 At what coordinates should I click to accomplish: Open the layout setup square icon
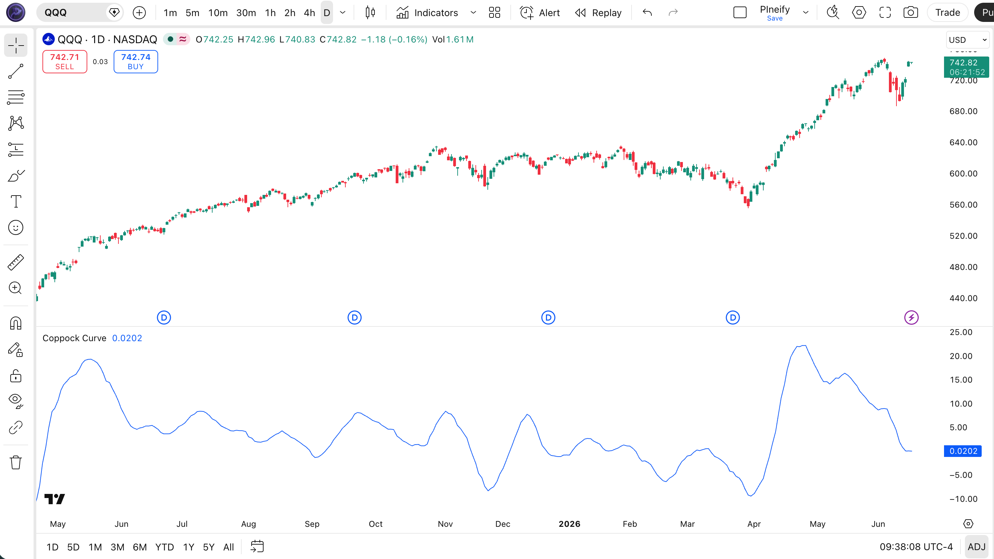click(740, 13)
